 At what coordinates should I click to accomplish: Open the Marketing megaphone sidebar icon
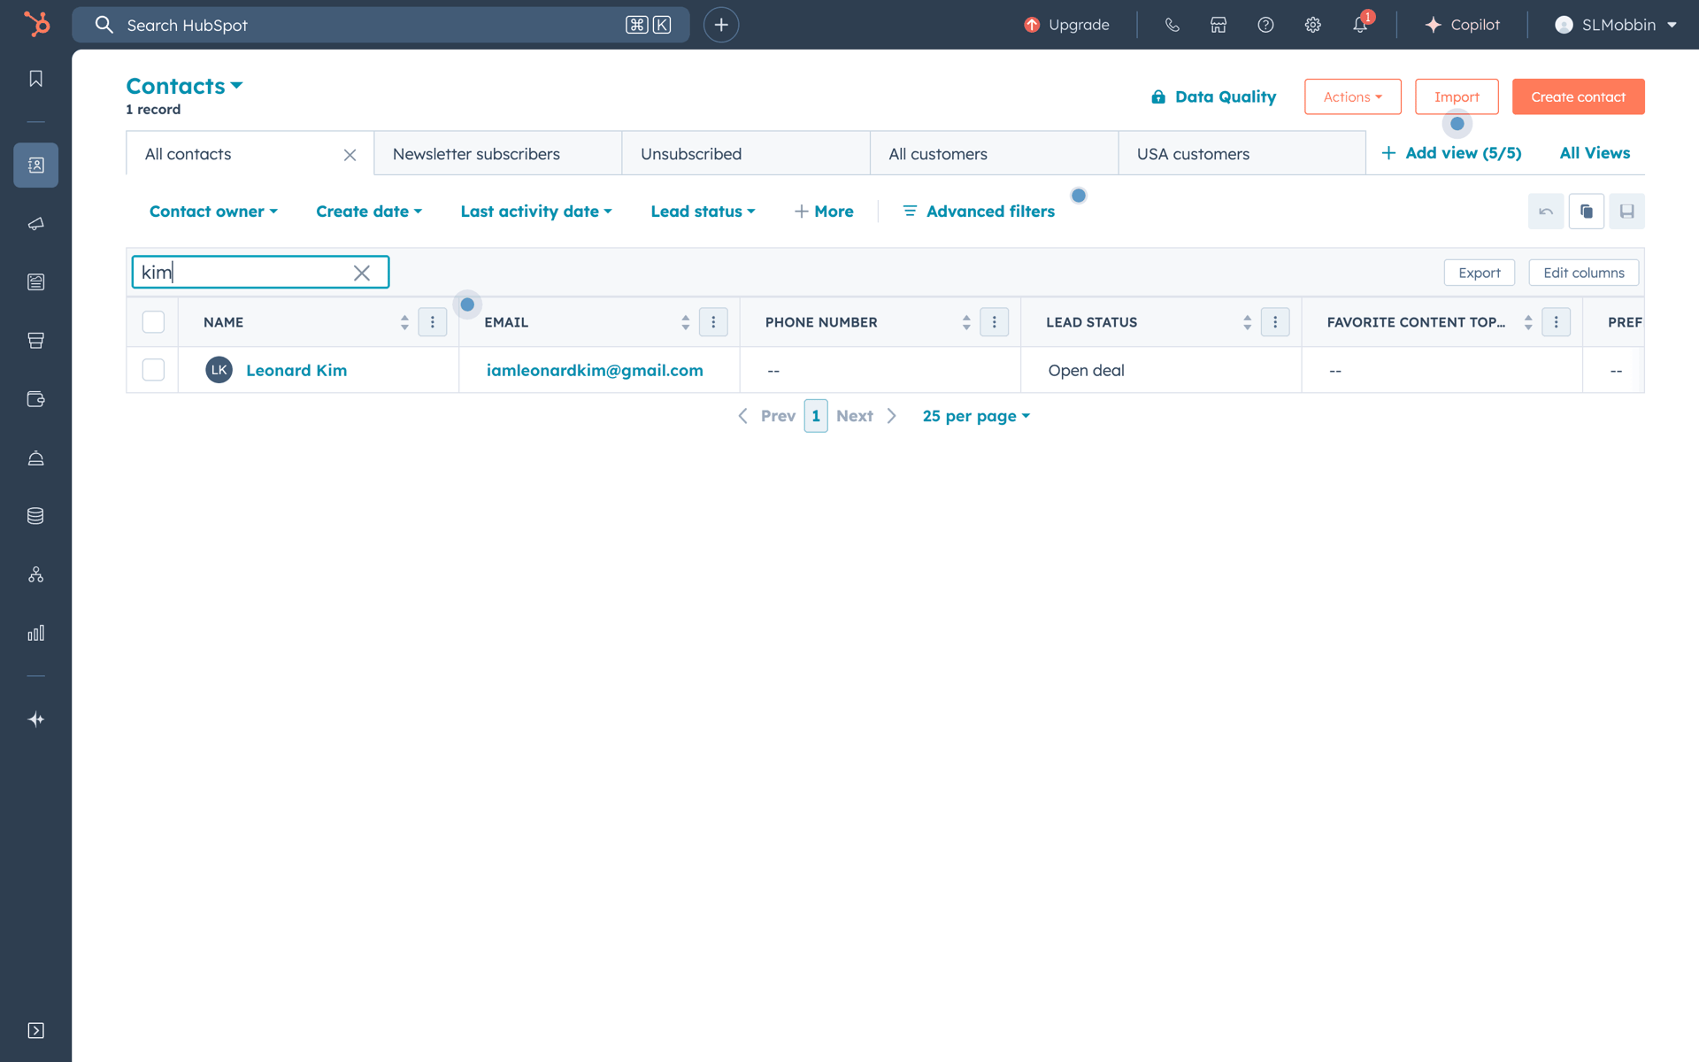[35, 224]
